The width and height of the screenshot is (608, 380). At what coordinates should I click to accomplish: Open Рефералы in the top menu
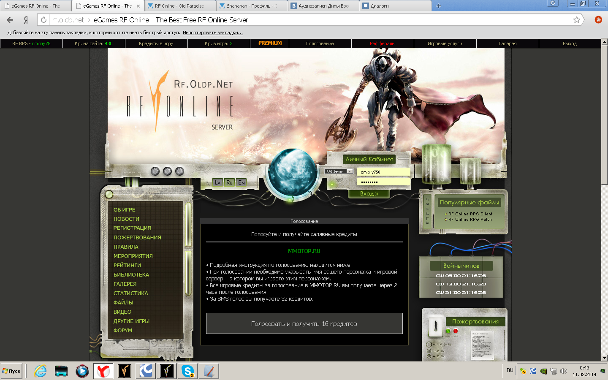(x=383, y=43)
